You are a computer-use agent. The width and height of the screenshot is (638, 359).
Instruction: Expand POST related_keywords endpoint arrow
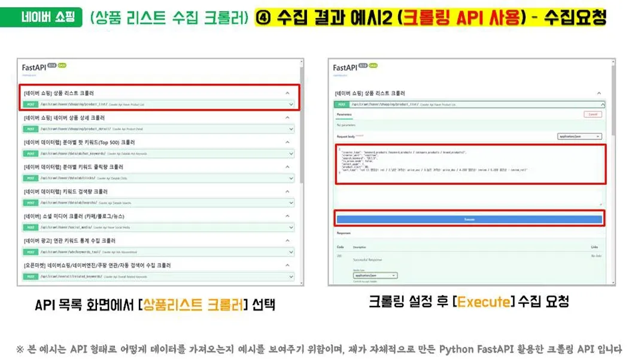291,276
